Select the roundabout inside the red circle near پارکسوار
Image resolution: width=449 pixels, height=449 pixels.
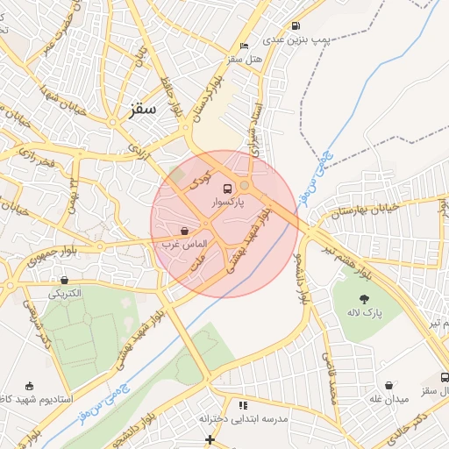click(x=245, y=185)
